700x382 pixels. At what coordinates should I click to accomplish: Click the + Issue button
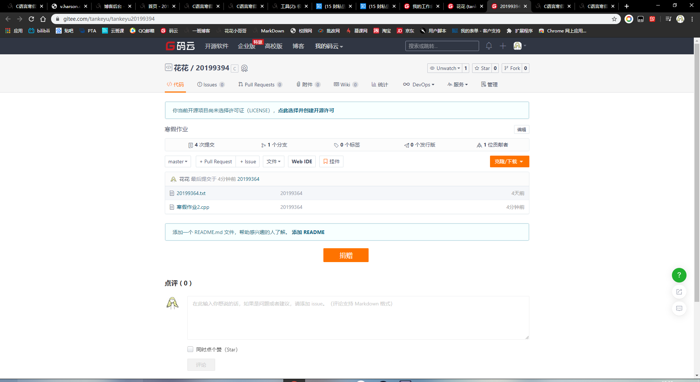pos(248,161)
